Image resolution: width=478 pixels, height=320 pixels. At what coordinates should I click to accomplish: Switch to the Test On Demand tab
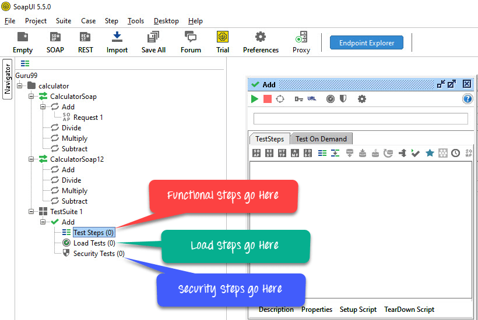(321, 139)
